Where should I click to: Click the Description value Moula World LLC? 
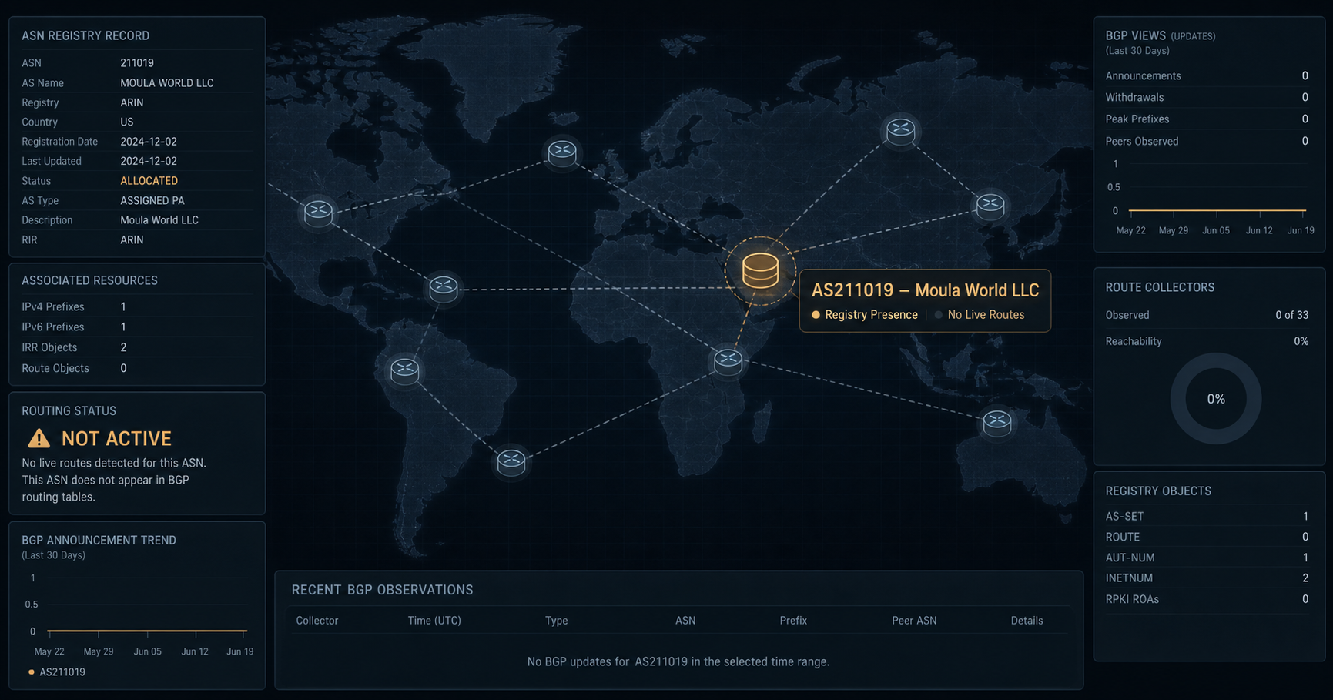159,220
